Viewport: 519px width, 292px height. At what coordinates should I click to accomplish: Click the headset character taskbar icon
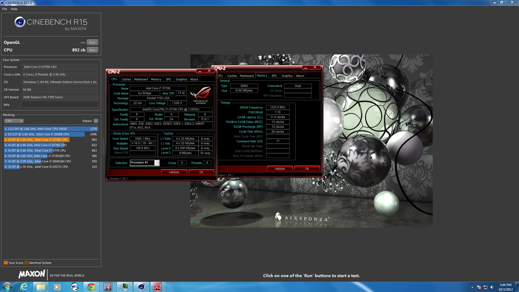[74, 287]
